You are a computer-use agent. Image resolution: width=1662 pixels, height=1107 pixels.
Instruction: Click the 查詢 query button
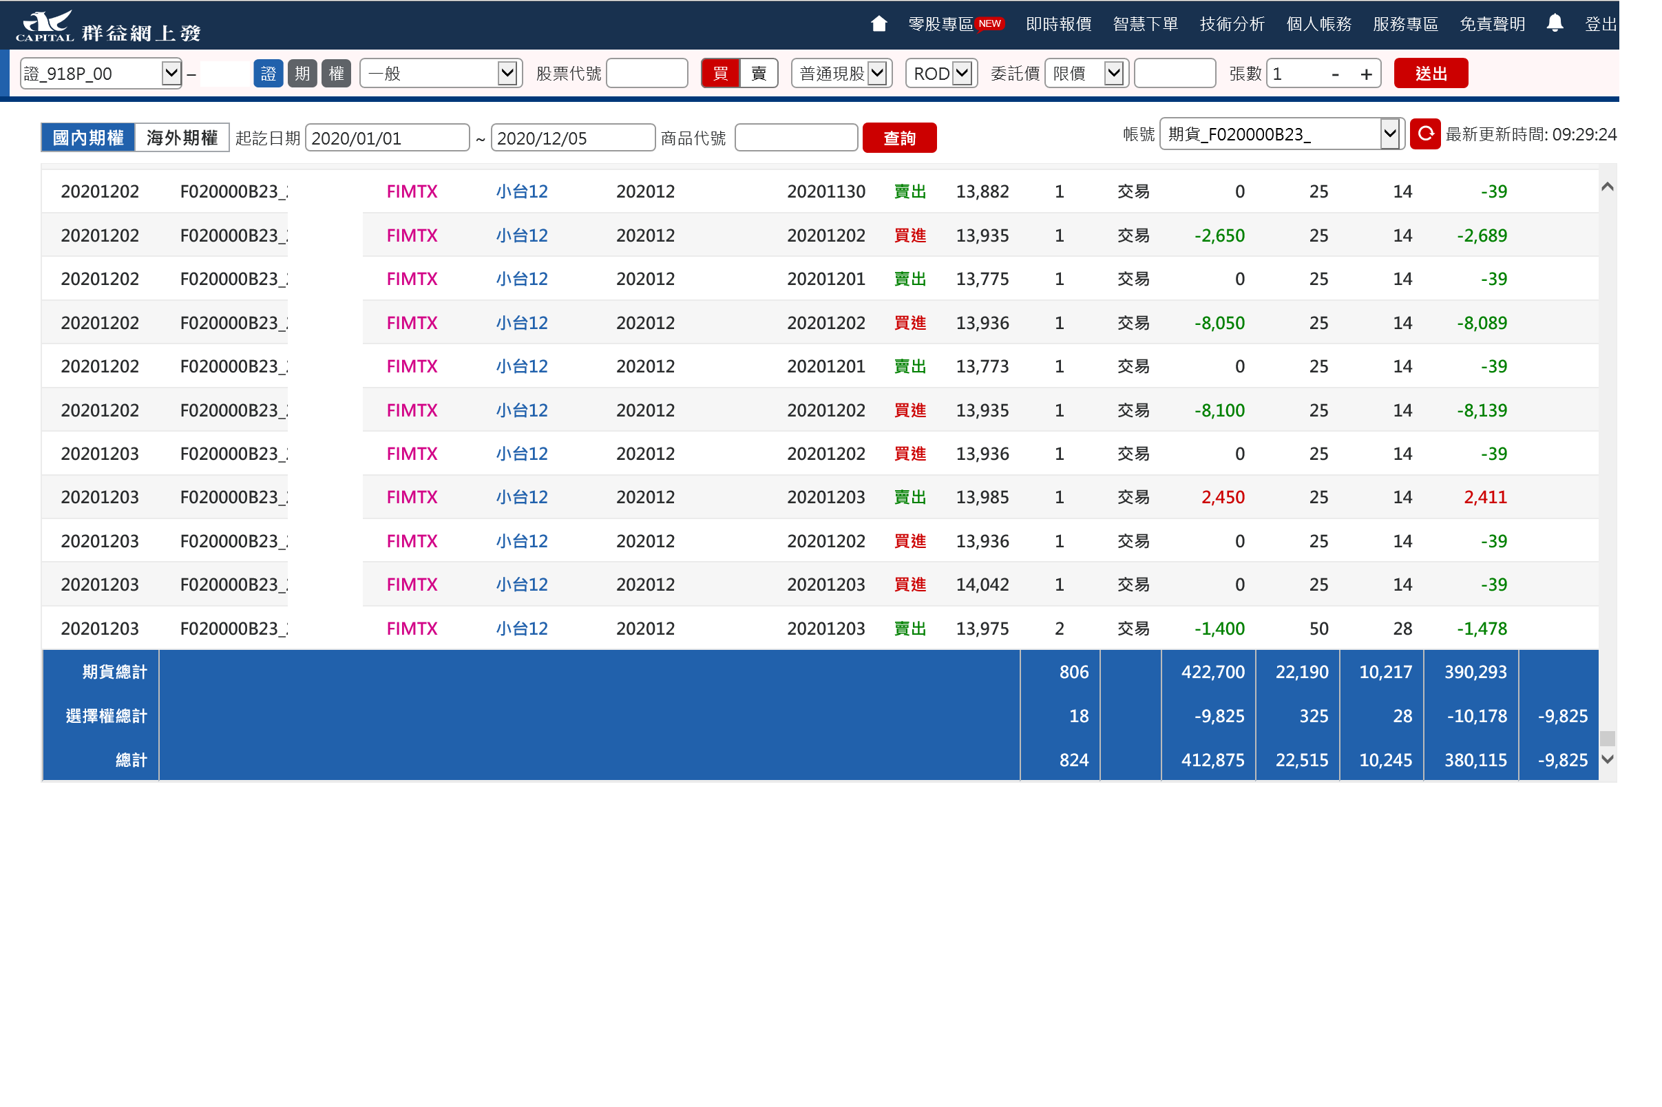click(x=899, y=138)
